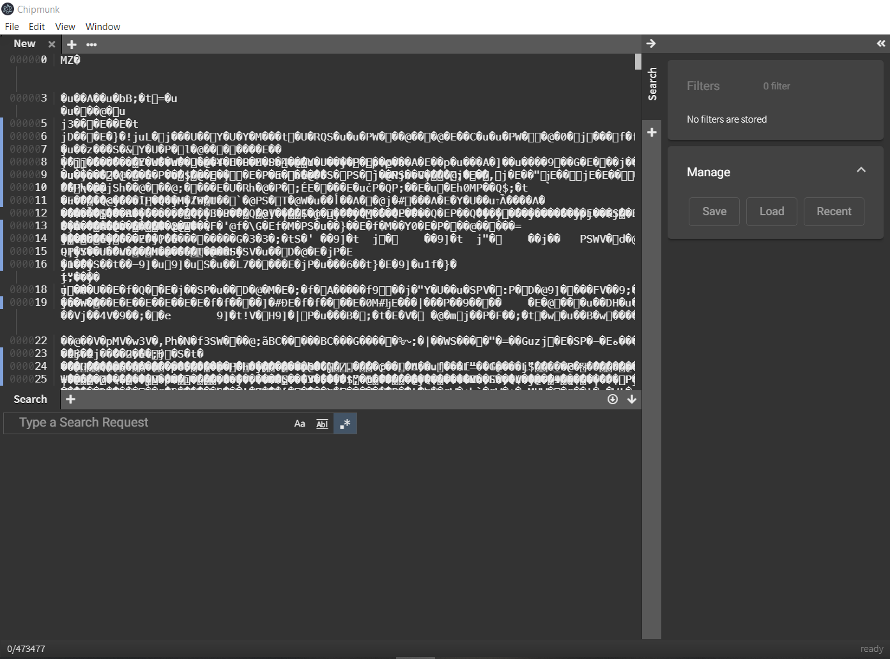This screenshot has height=659, width=890.
Task: Select log row 000005
Action: point(319,124)
